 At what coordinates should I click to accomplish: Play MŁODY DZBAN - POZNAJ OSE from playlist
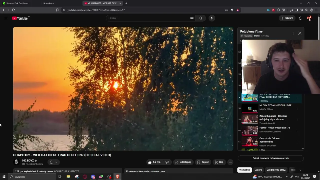[270, 108]
